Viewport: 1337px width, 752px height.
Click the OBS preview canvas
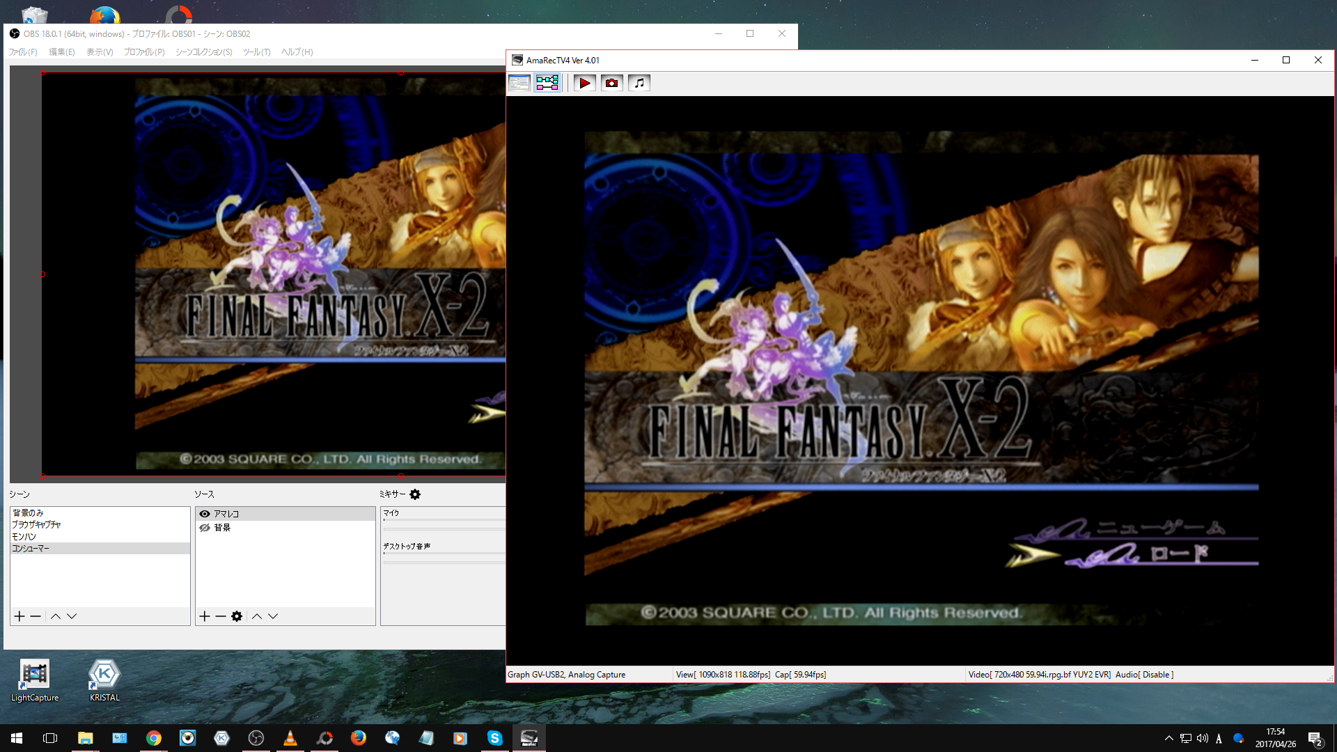tap(273, 274)
